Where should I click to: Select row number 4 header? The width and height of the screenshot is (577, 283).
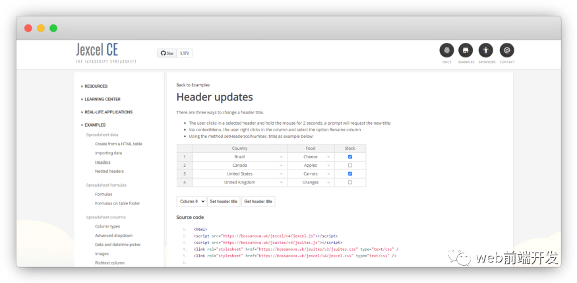pyautogui.click(x=185, y=182)
